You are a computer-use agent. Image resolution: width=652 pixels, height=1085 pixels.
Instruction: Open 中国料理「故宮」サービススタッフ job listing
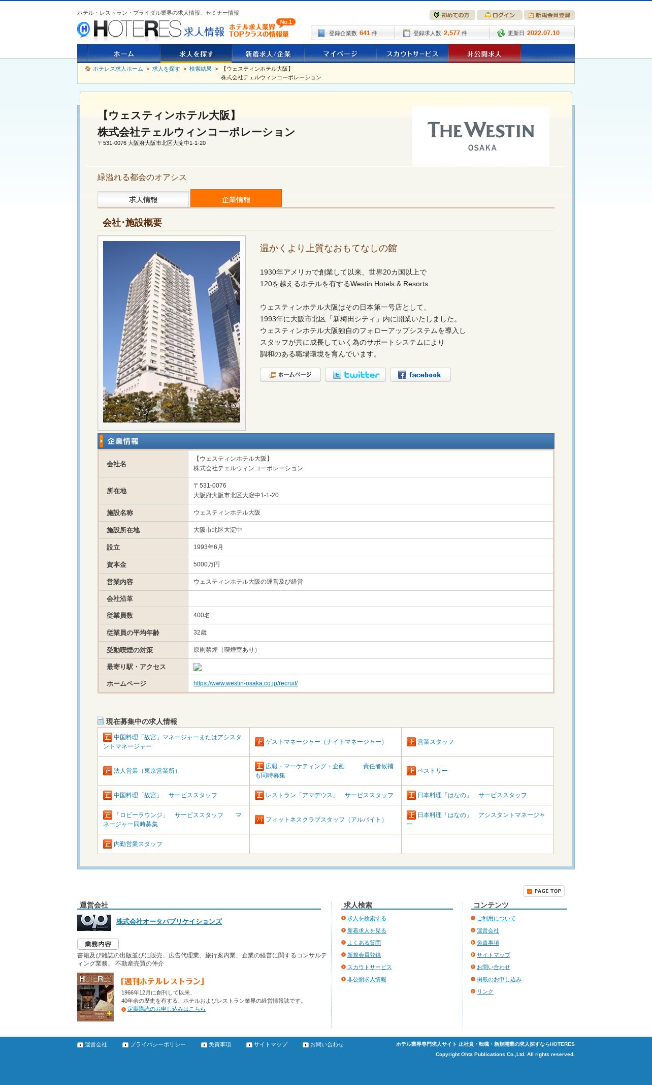[166, 795]
